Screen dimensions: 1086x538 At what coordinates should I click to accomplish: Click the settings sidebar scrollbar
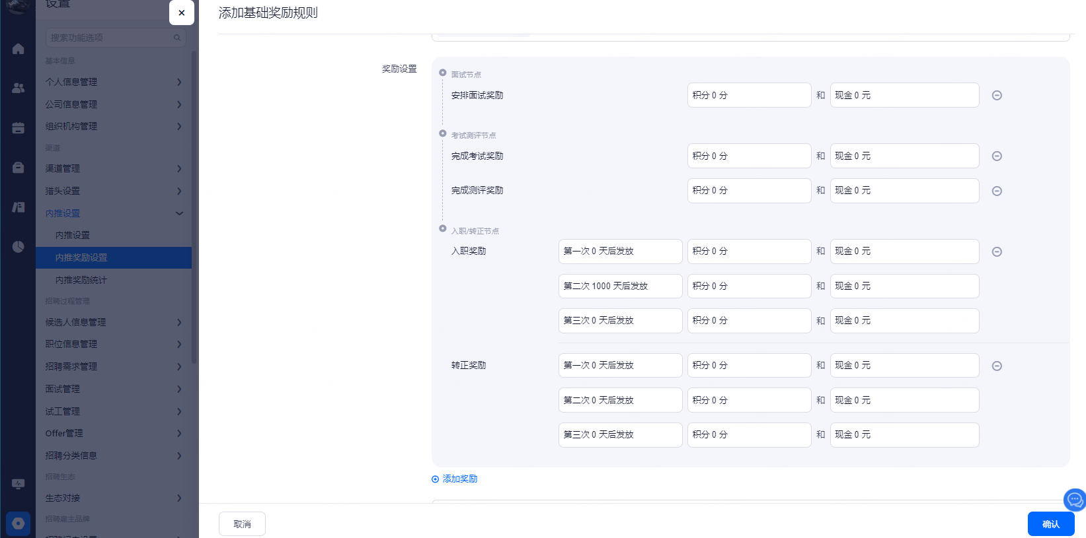coord(194,207)
